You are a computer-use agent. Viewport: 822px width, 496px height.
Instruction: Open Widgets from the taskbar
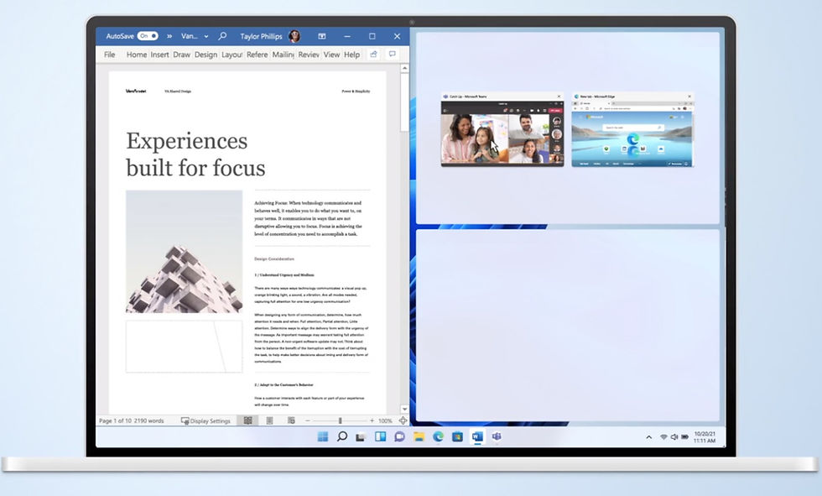(380, 437)
